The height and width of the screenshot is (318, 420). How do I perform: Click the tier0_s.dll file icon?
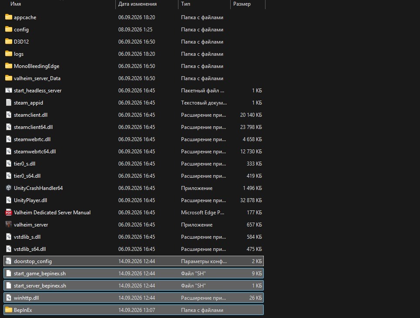[x=9, y=163]
